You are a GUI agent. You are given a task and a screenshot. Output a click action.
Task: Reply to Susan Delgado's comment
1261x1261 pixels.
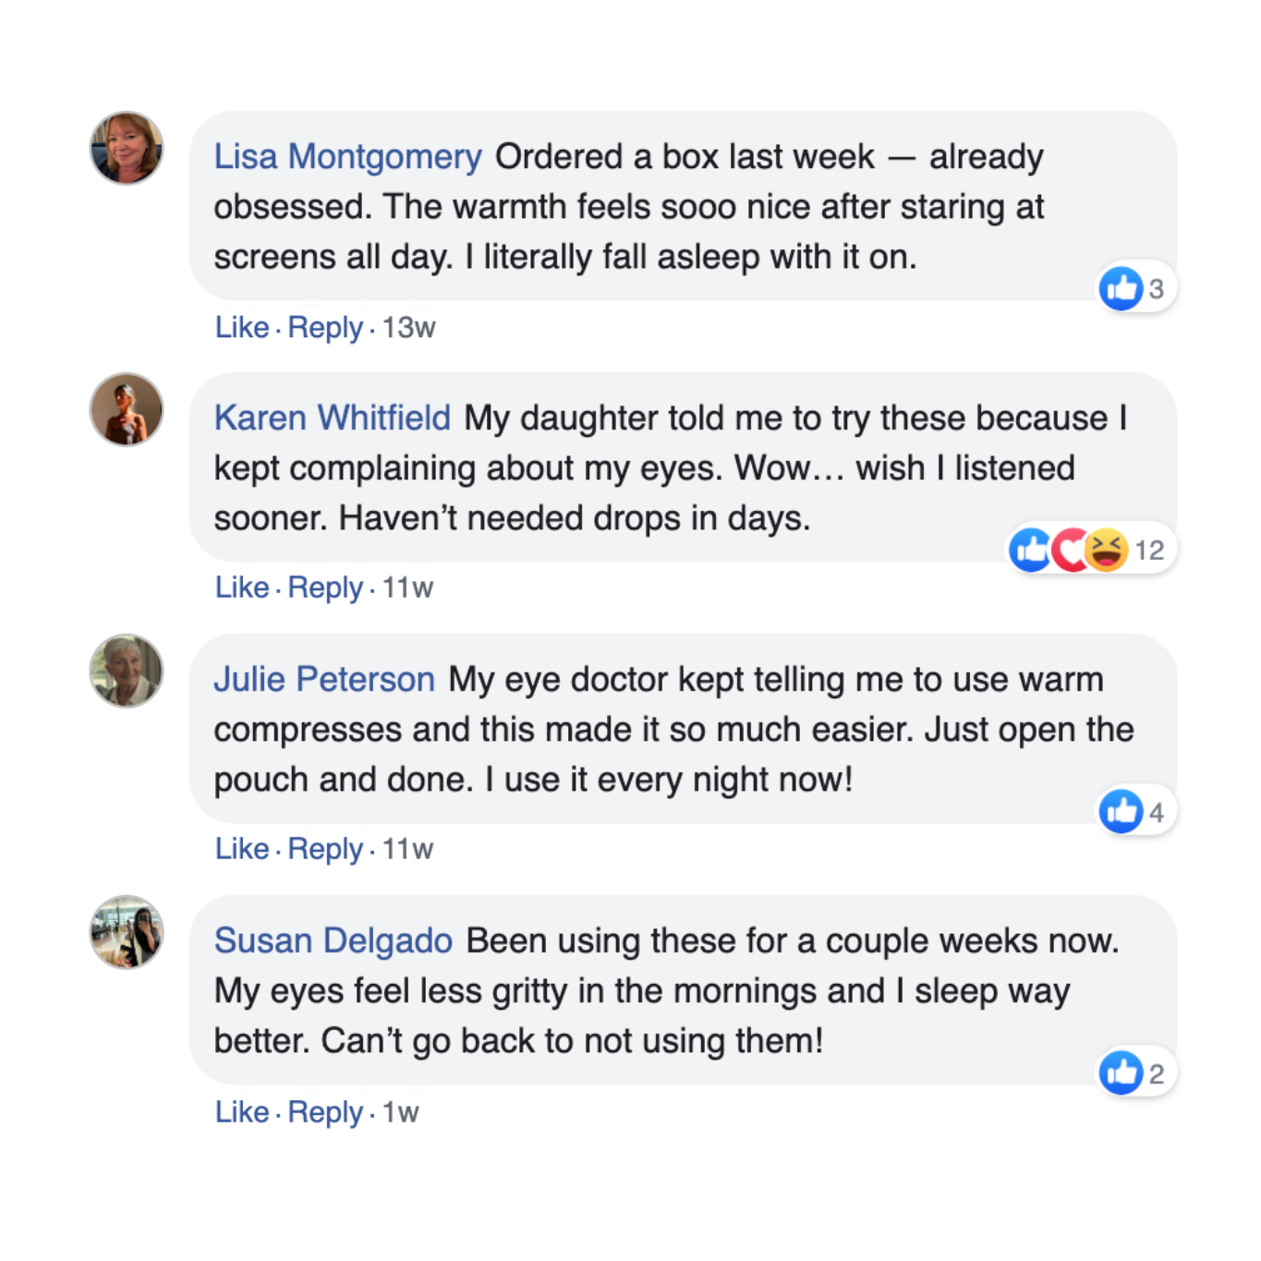coord(325,1112)
